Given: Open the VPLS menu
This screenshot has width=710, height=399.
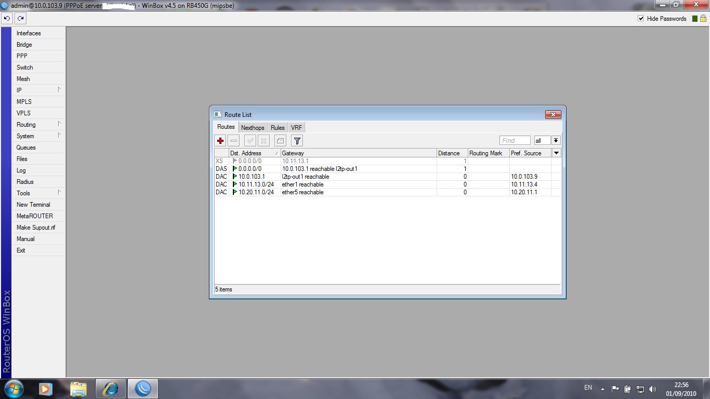Looking at the screenshot, I should pyautogui.click(x=38, y=113).
